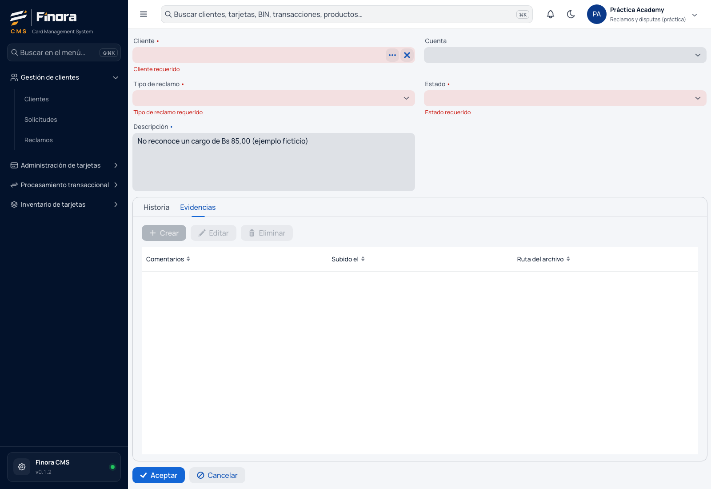
Task: Go to Clientes in sidebar
Action: click(36, 99)
